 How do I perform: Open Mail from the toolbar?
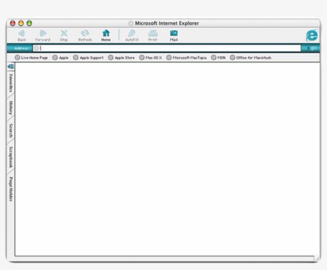174,33
